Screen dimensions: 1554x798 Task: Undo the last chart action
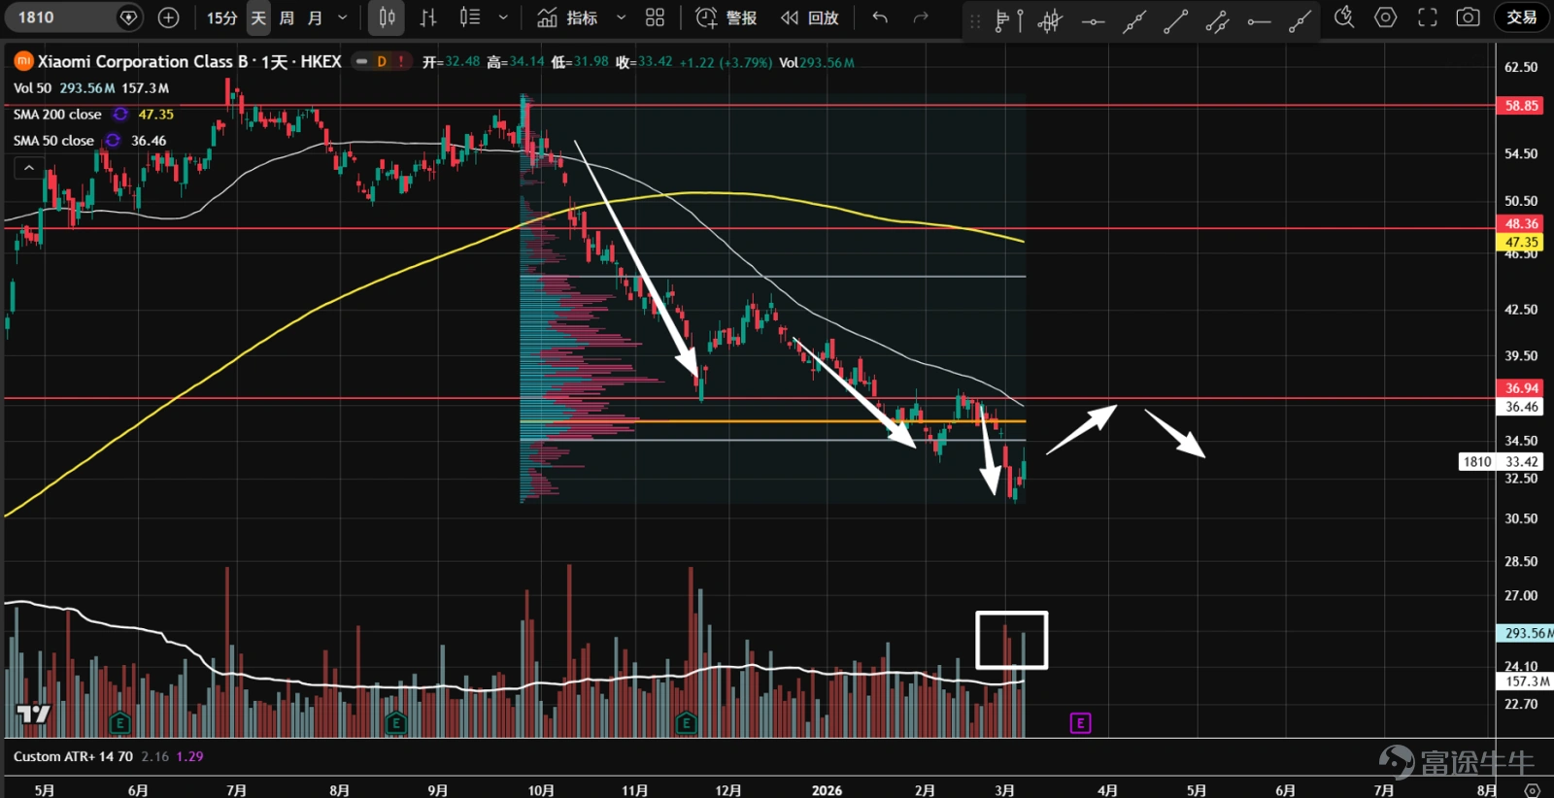click(880, 17)
